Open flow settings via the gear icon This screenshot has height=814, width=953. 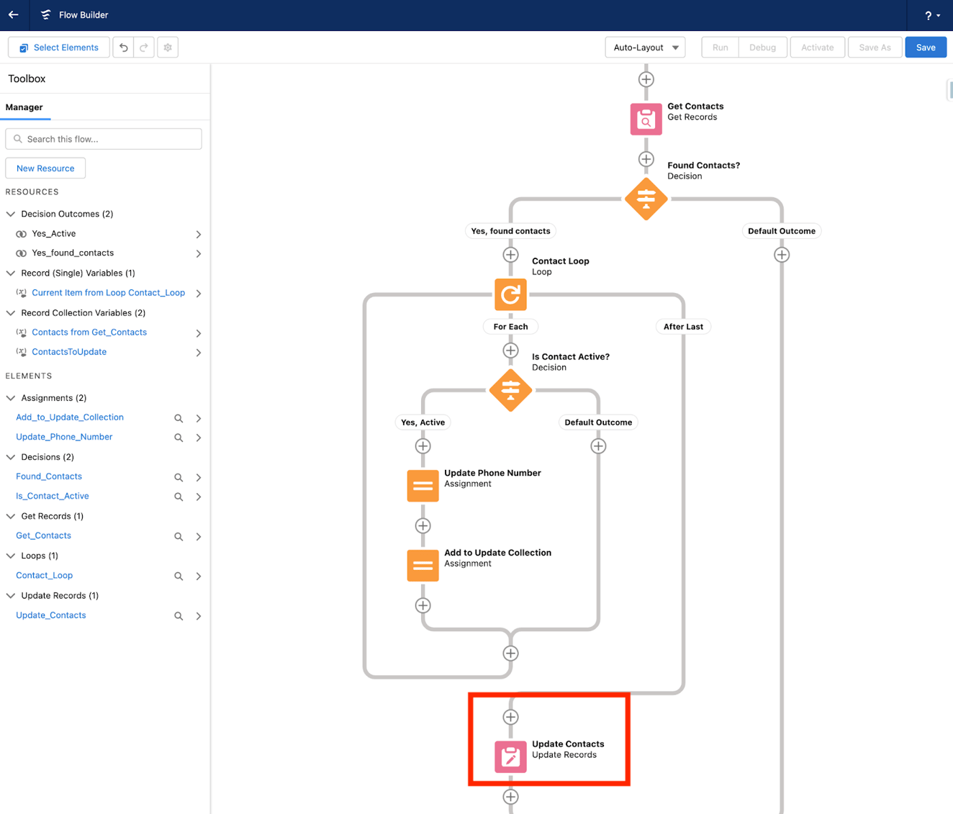click(167, 47)
